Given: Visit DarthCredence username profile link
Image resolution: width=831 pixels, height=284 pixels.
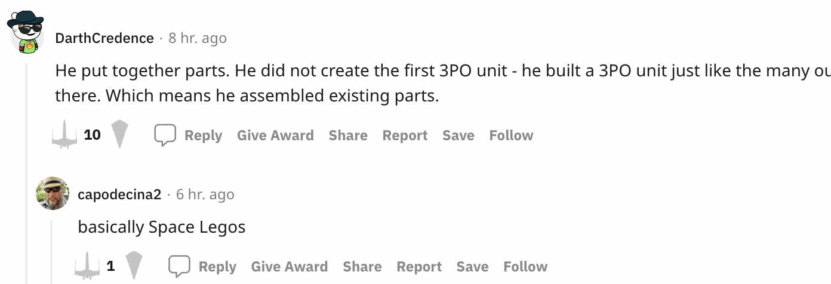Looking at the screenshot, I should tap(104, 38).
